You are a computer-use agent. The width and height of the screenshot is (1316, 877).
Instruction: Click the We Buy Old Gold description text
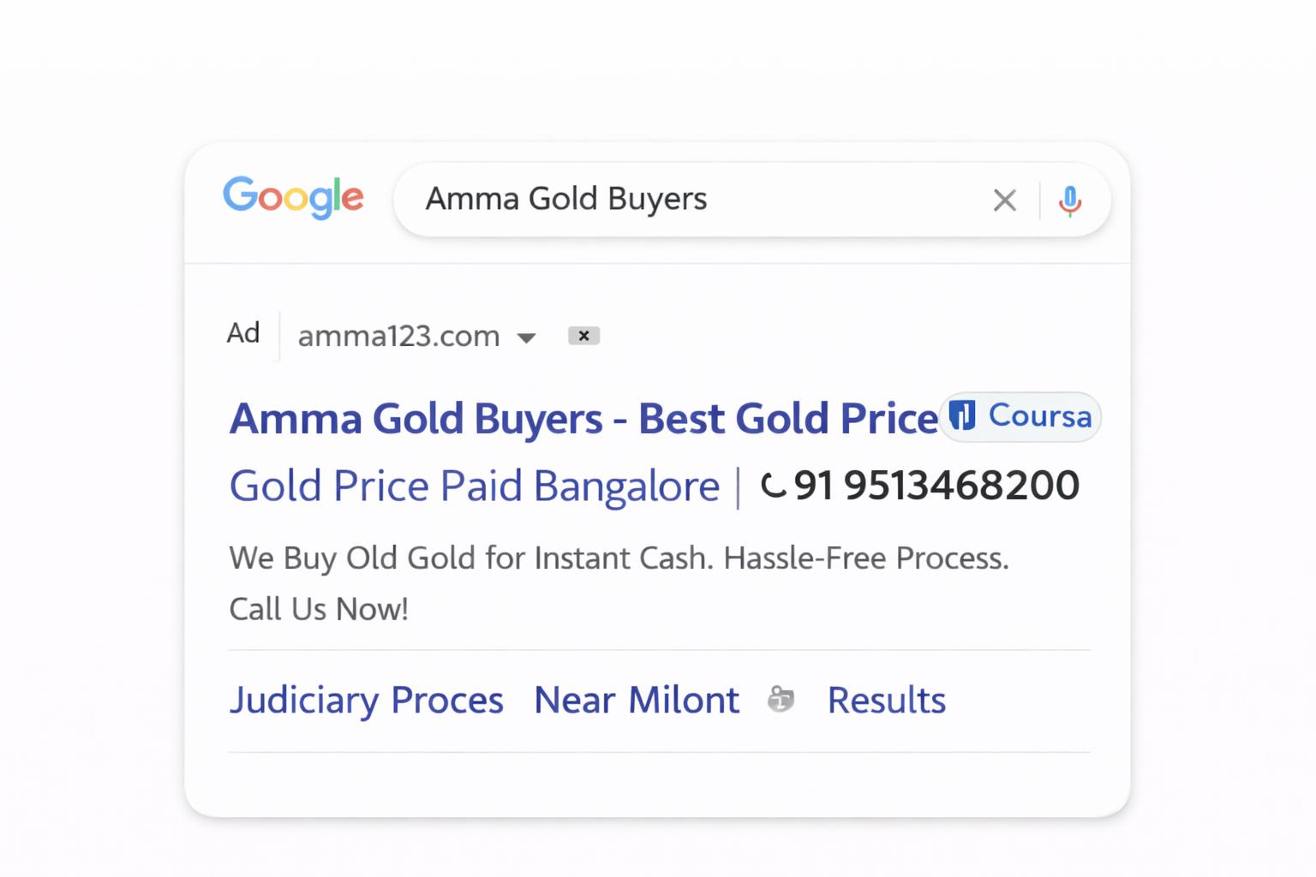click(x=619, y=558)
